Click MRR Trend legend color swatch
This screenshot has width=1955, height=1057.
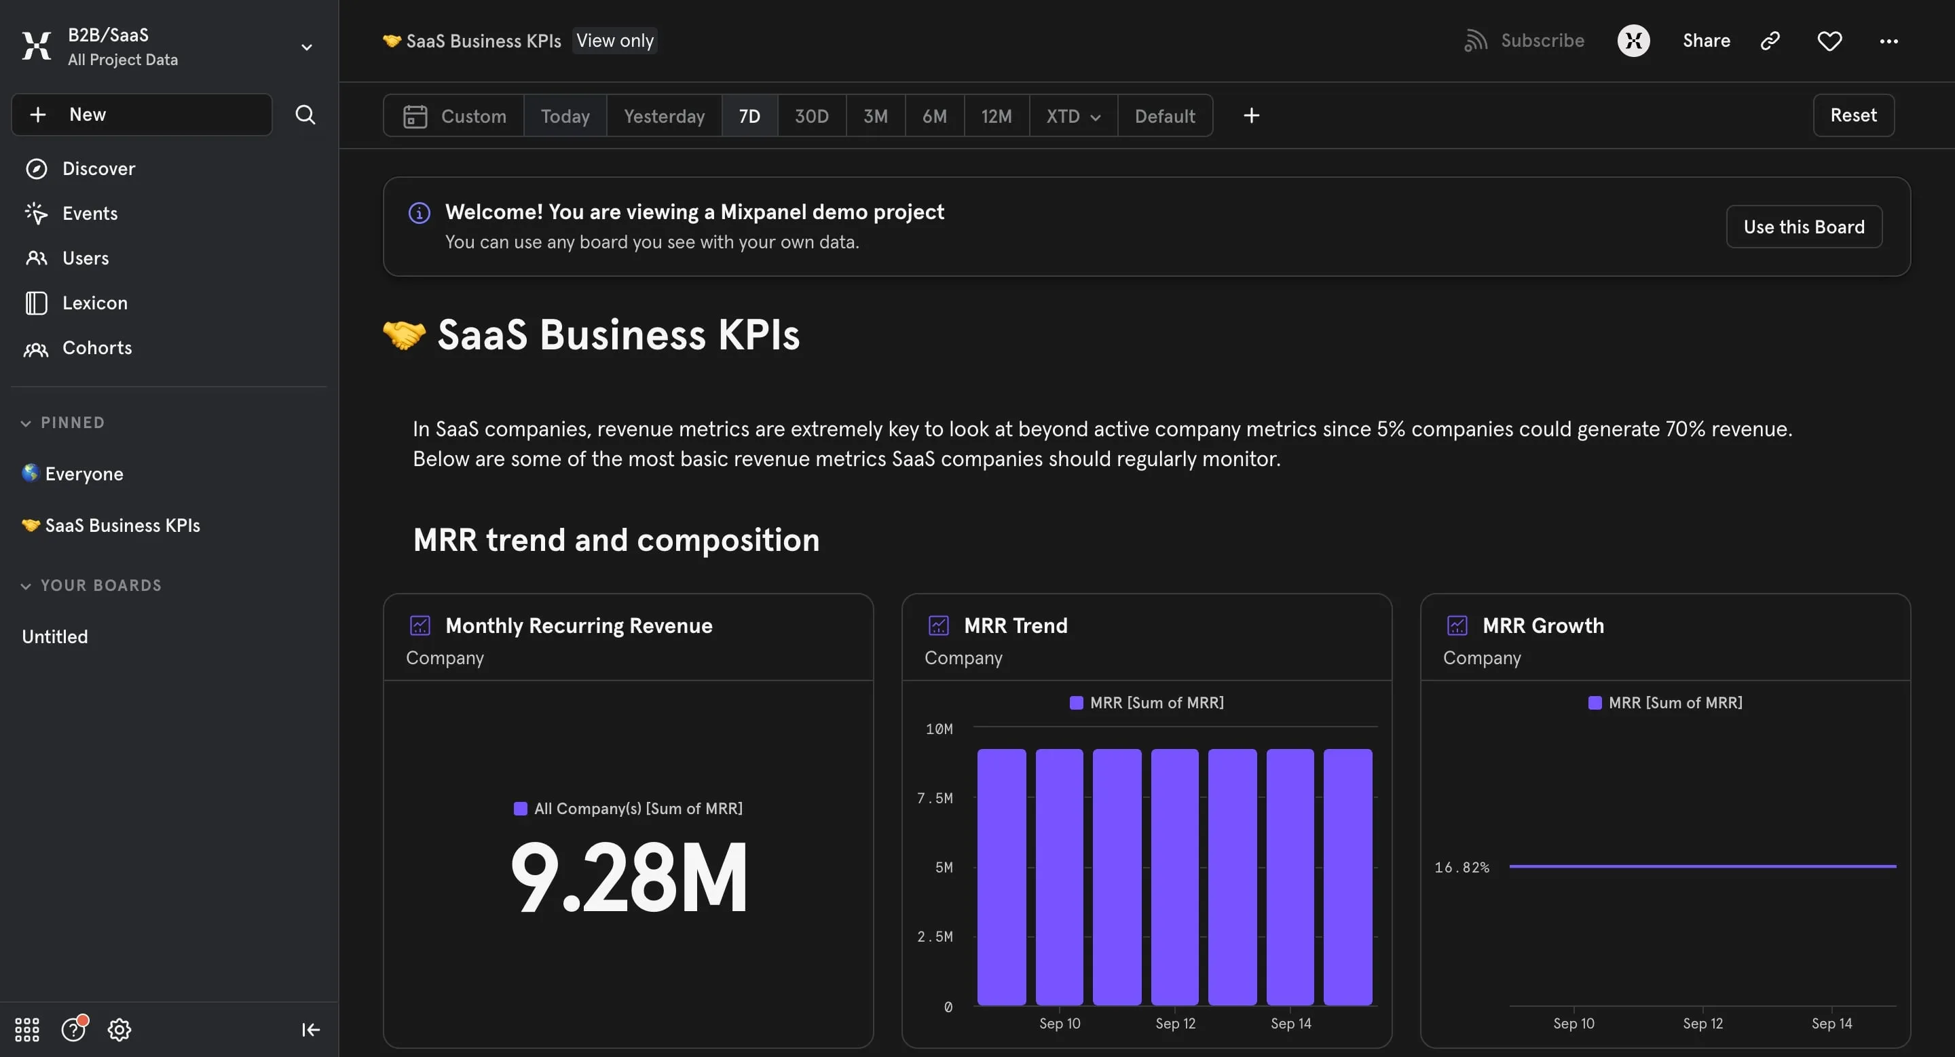pos(1076,703)
